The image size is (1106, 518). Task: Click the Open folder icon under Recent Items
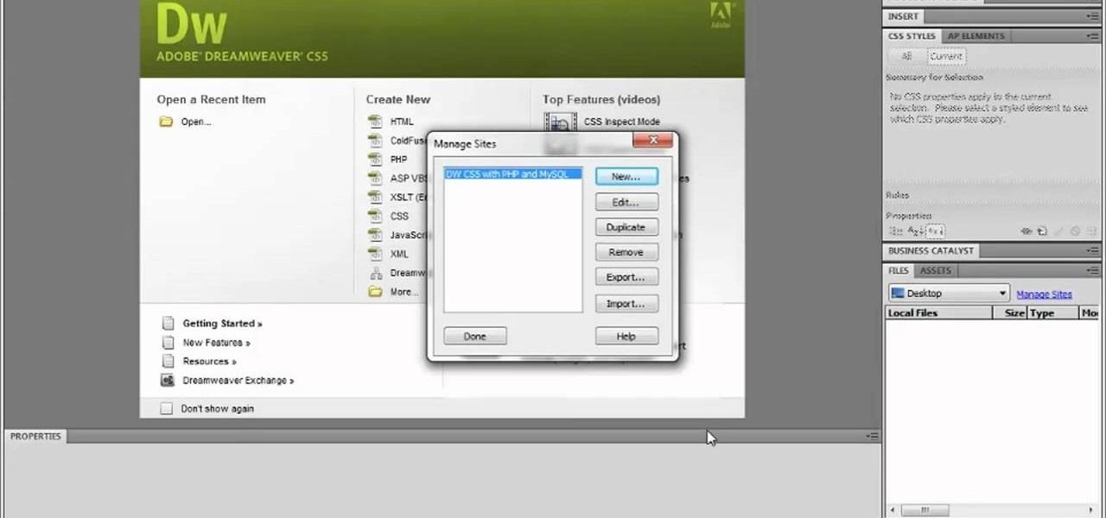point(166,122)
